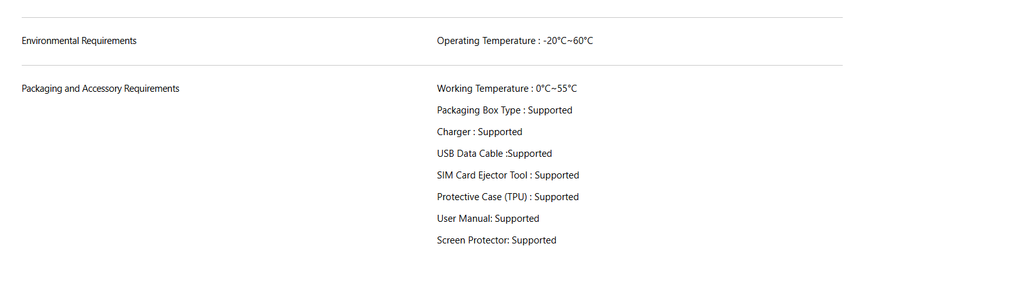The width and height of the screenshot is (1021, 290).
Task: Click the 0°C~55°C temperature value
Action: pos(557,89)
